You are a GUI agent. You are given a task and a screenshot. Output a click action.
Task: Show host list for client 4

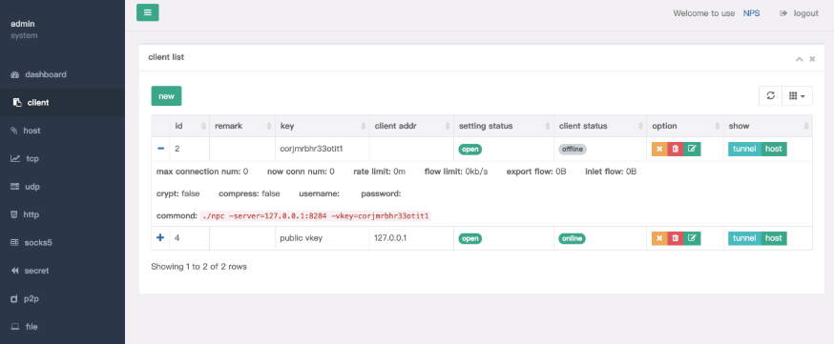pyautogui.click(x=773, y=238)
